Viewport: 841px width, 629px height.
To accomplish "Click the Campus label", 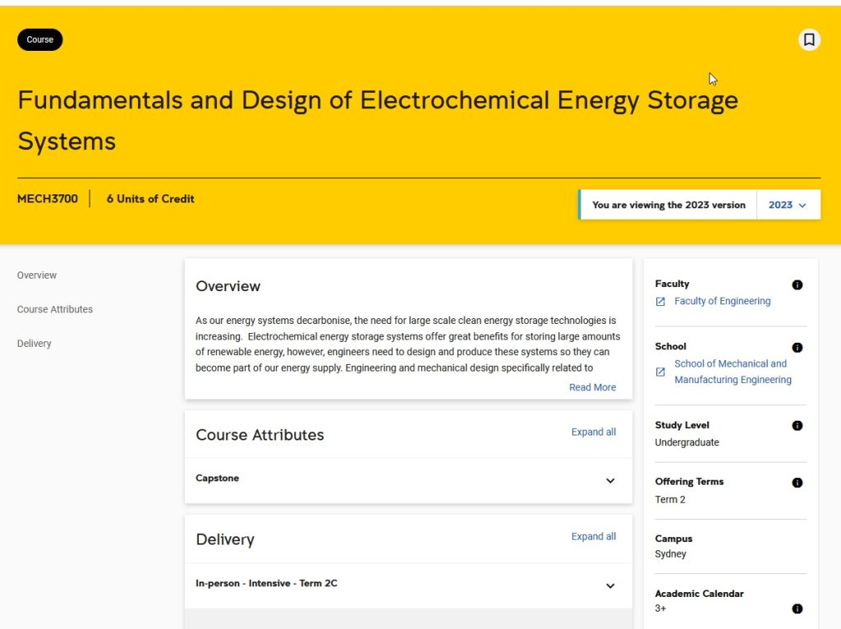I will 673,539.
